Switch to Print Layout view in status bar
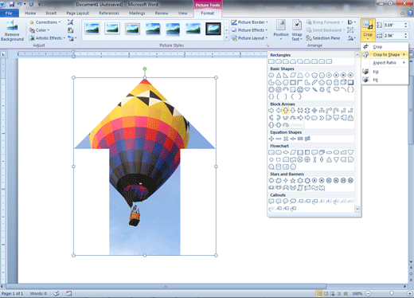Screen dimensions: 414x298 319,293
